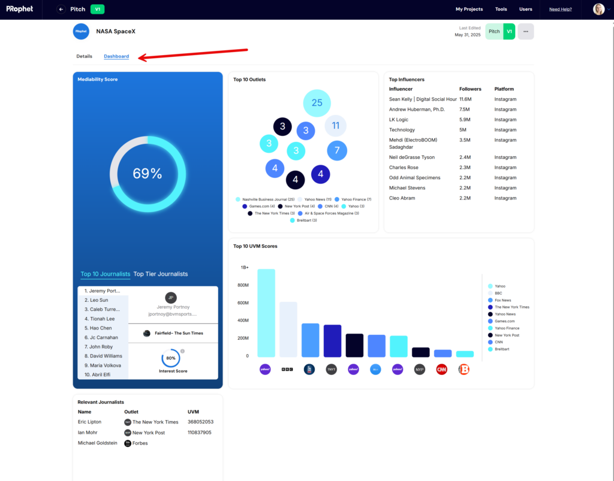The width and height of the screenshot is (614, 481).
Task: Click the Games.com (4) legend swatch
Action: click(245, 207)
